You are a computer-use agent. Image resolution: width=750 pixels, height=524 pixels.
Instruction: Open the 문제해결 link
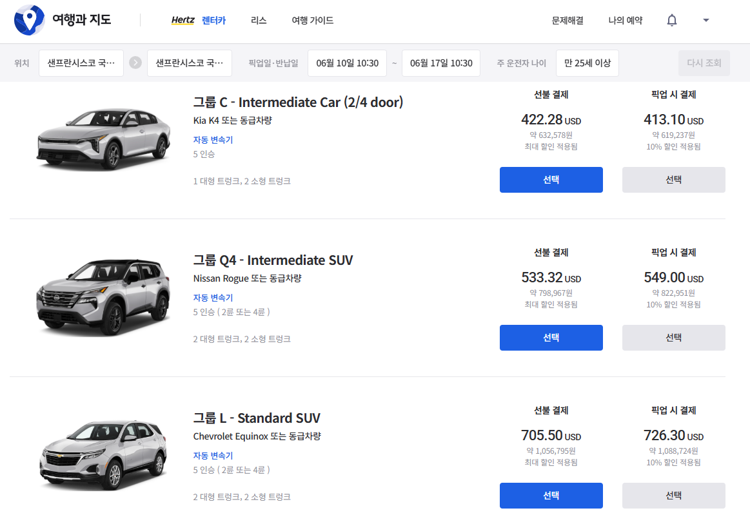coord(567,21)
